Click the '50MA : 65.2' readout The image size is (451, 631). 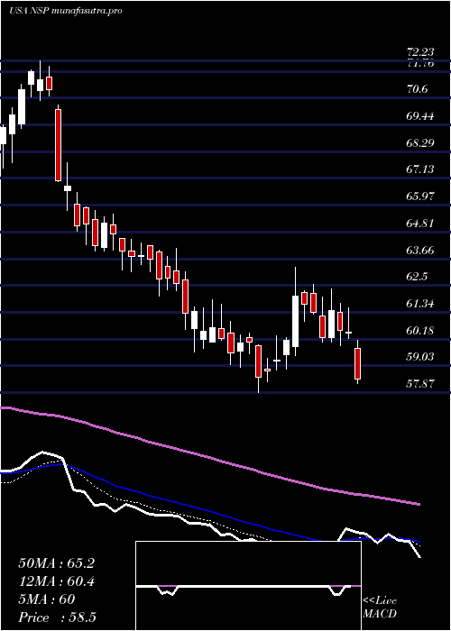coord(56,563)
